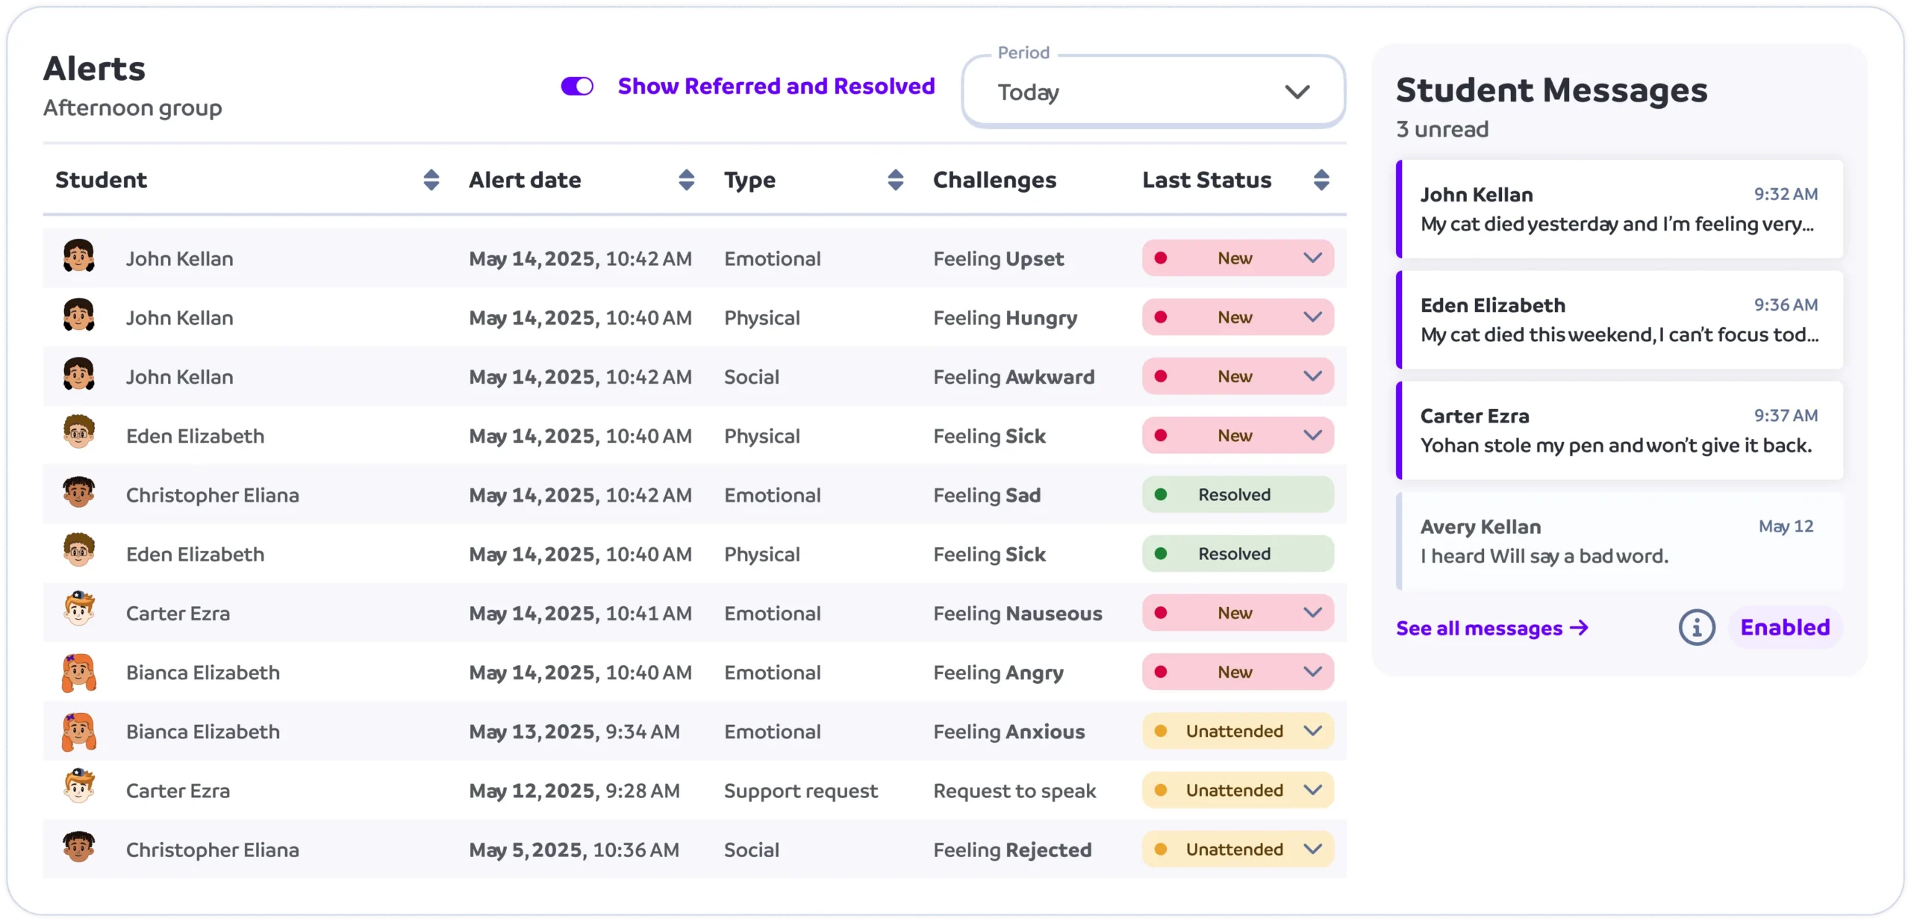Open the Period dropdown showing Today

pos(1153,93)
